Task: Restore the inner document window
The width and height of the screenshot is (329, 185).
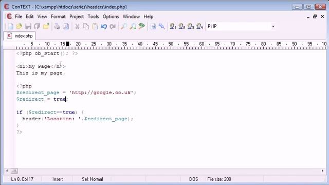Action: click(315, 16)
